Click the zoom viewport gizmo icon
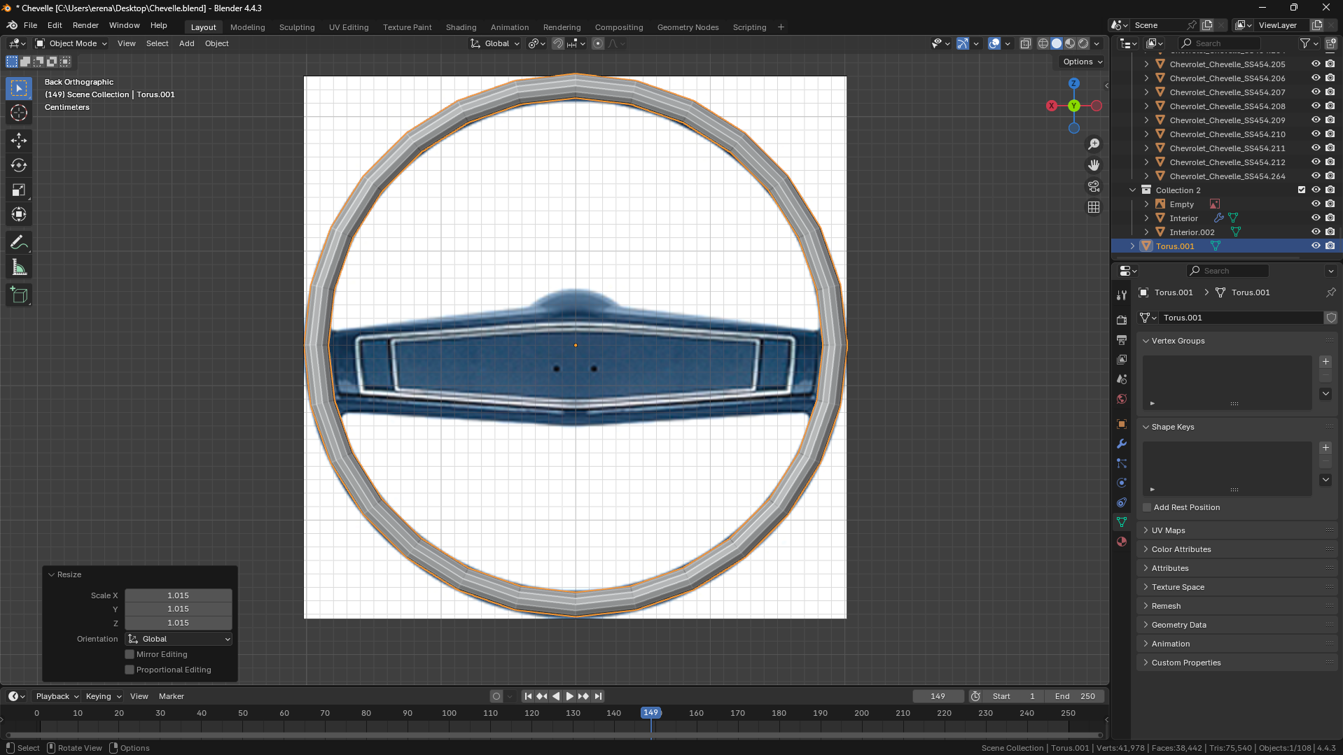This screenshot has width=1343, height=755. [x=1094, y=144]
